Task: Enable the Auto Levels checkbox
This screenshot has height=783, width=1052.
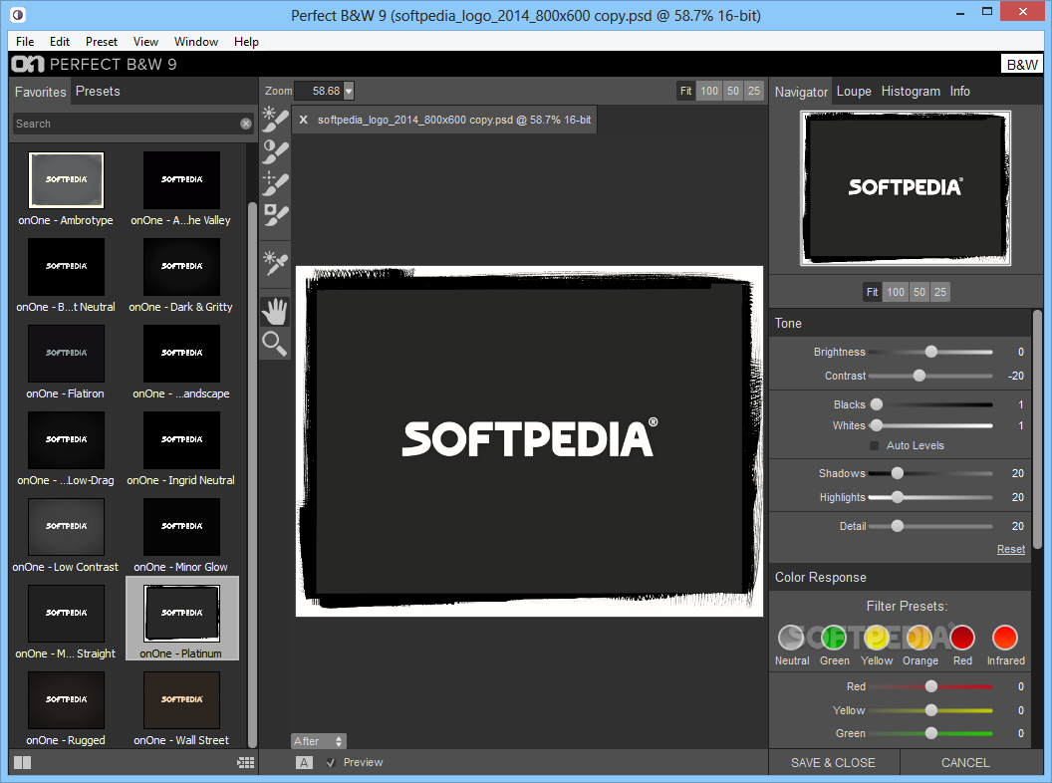Action: coord(875,445)
